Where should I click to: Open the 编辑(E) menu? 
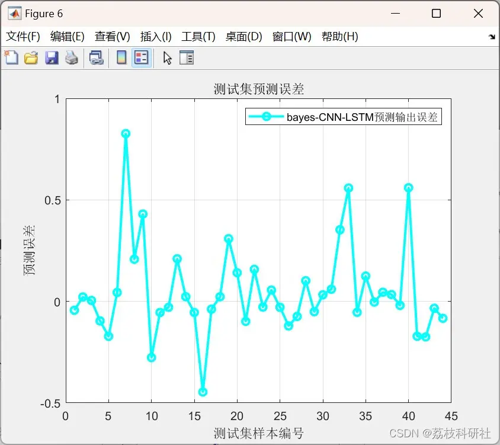click(68, 36)
